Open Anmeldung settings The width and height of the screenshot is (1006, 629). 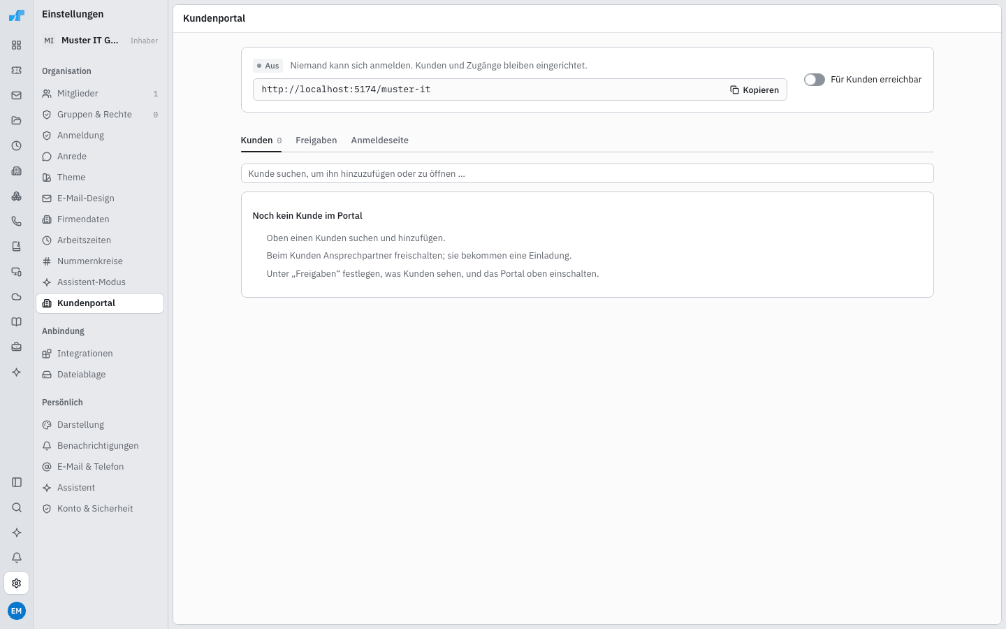coord(100,136)
